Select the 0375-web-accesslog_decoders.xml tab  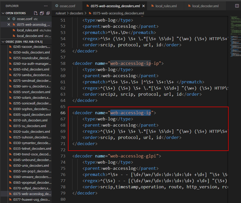pos(115,6)
